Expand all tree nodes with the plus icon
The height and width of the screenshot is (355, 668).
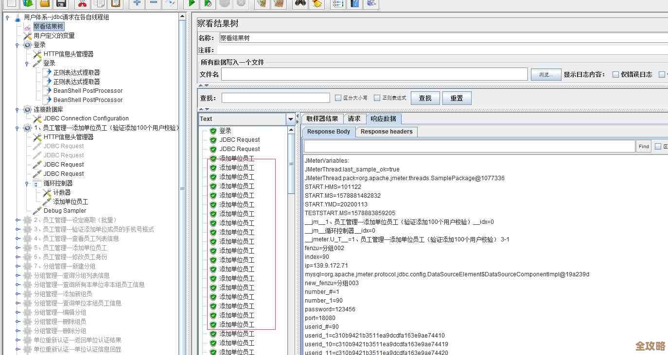point(137,3)
